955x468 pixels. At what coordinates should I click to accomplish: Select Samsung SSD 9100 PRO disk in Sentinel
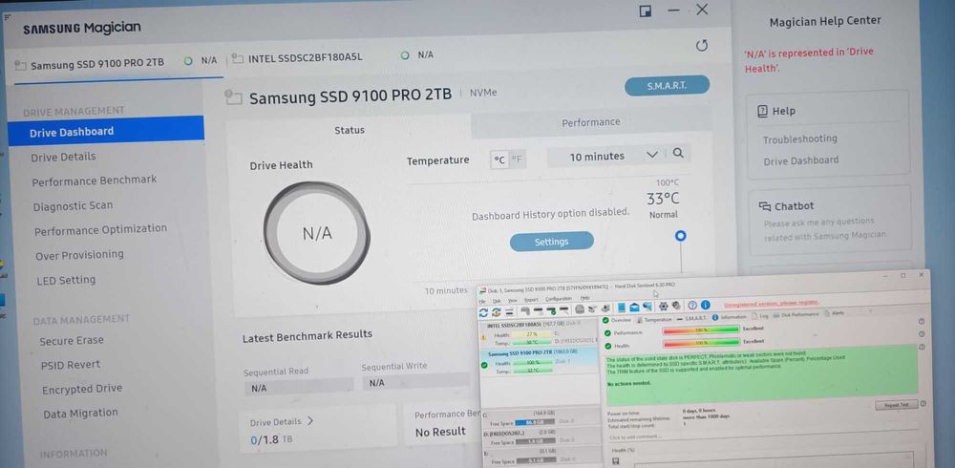click(540, 363)
